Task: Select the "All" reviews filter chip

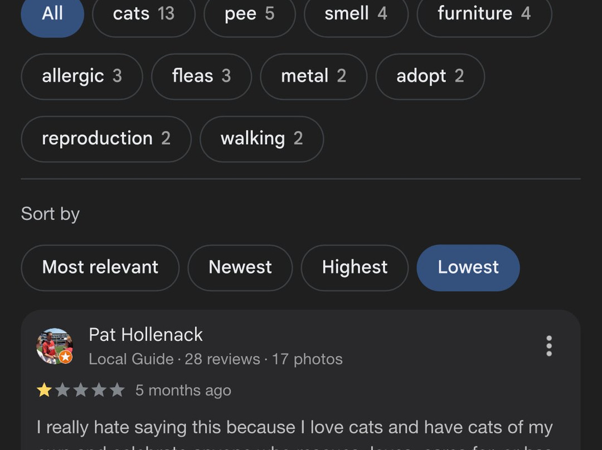Action: click(x=52, y=14)
